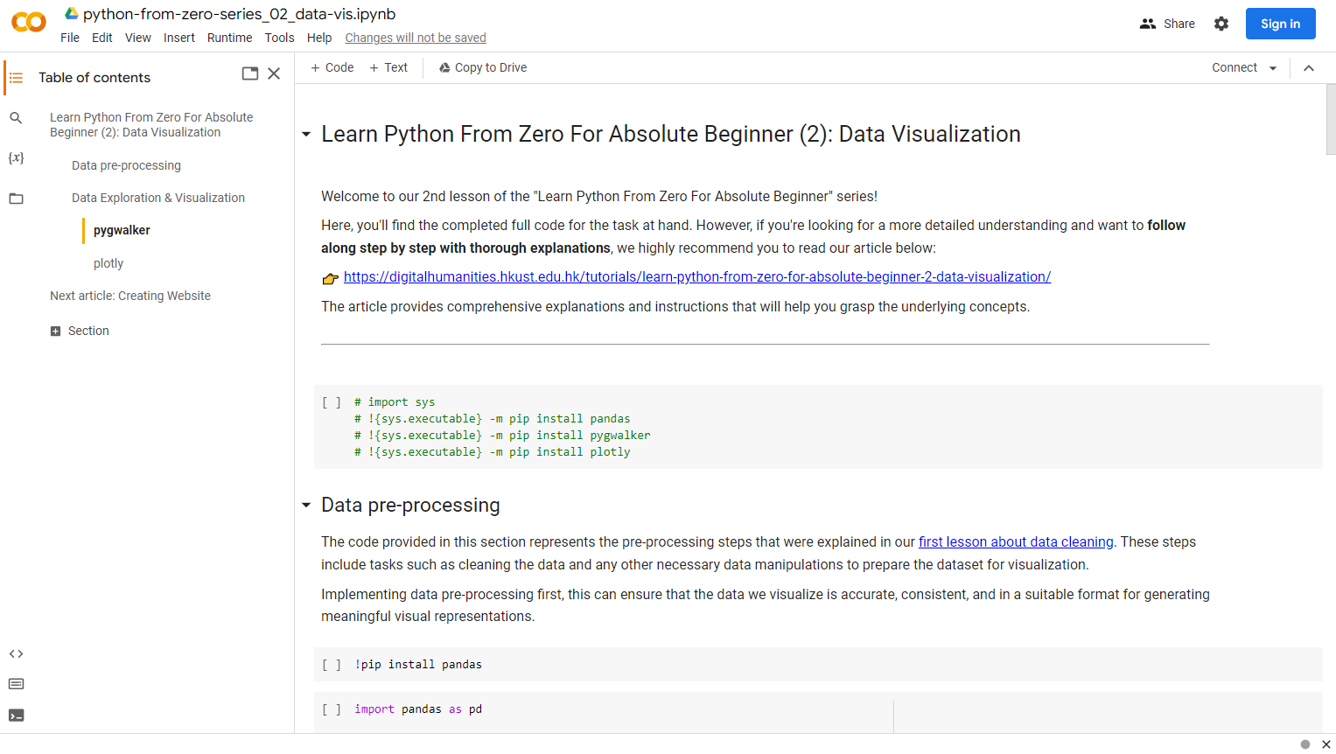Screen dimensions: 1336x754
Task: Launch the Terminal icon in the sidebar
Action: click(x=16, y=714)
